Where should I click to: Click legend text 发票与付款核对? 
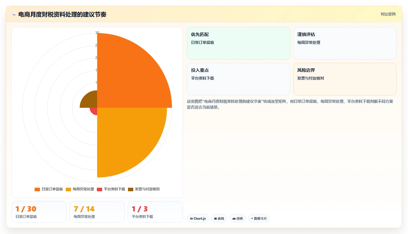(x=147, y=189)
